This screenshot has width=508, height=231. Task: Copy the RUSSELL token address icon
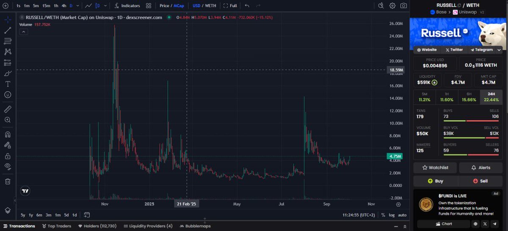tap(459, 5)
